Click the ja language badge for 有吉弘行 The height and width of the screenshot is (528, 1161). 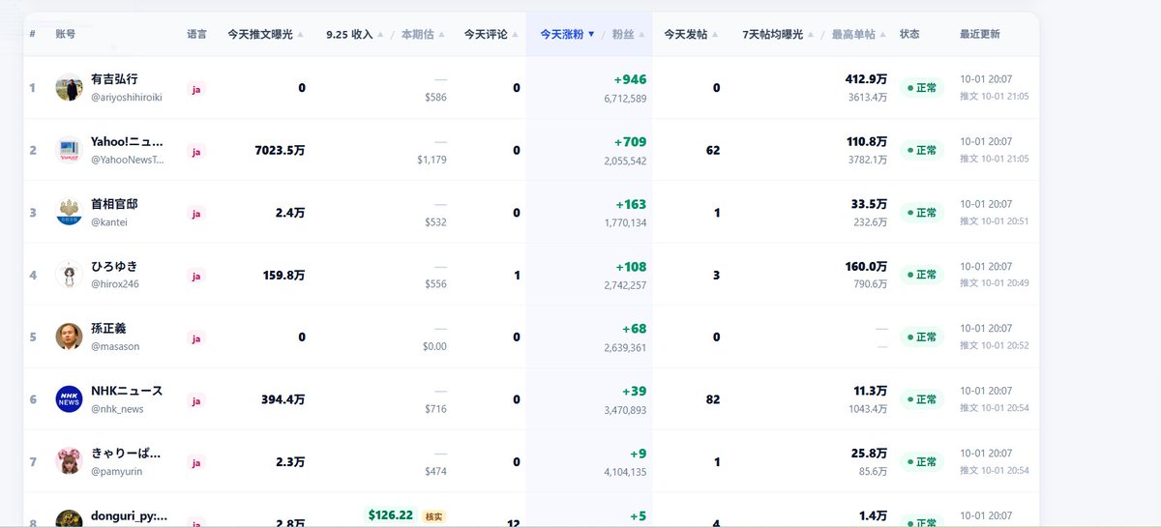(196, 89)
